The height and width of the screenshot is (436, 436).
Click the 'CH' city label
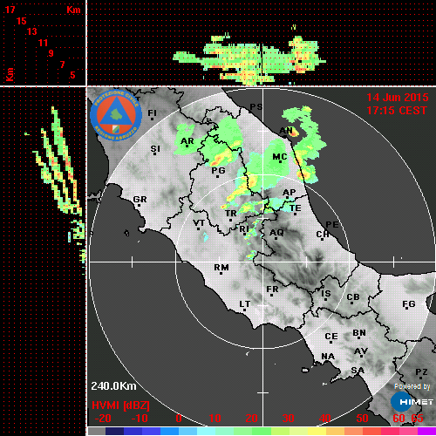323,234
